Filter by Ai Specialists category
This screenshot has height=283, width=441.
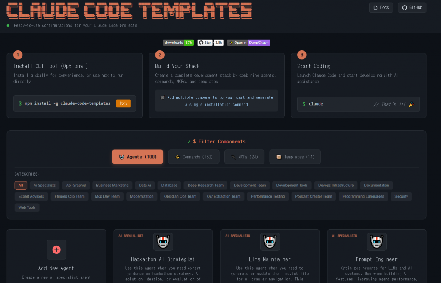44,186
